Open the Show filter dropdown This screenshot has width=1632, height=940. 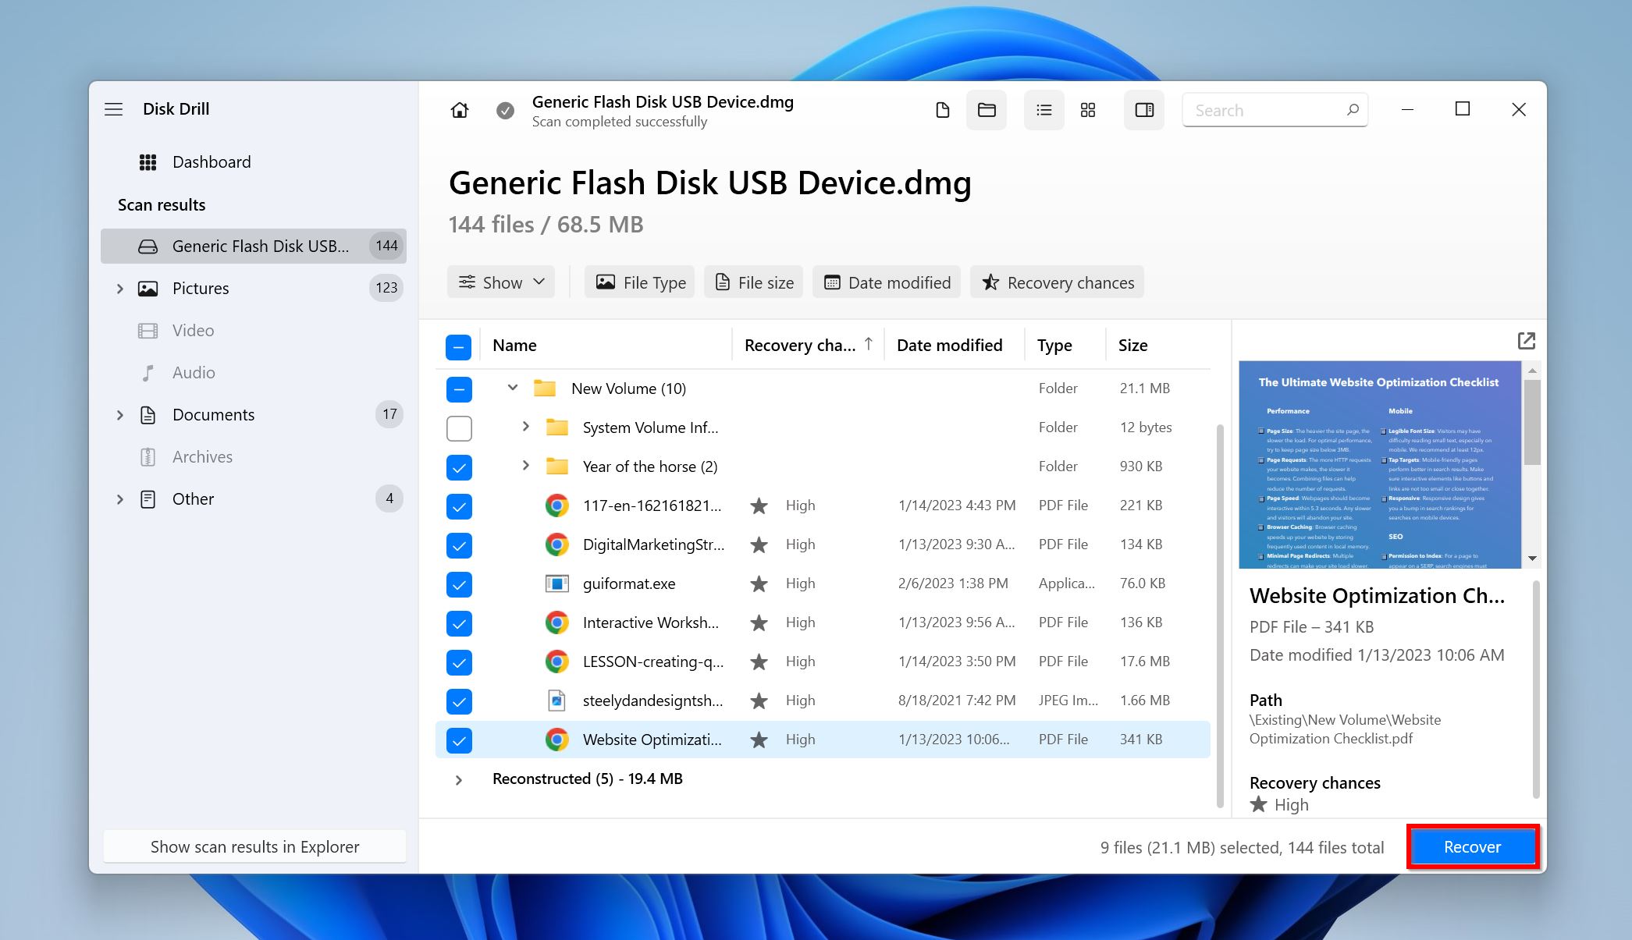(502, 281)
